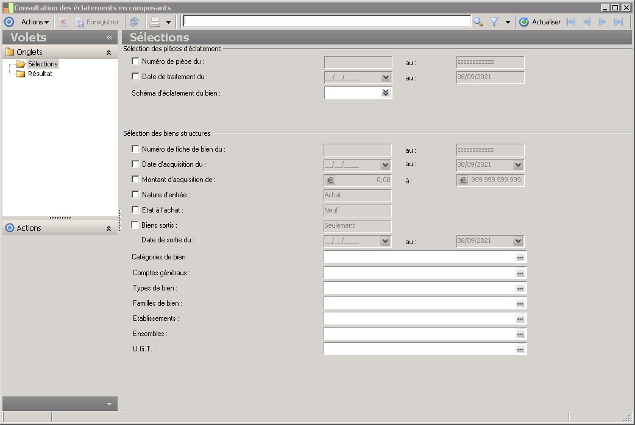
Task: Select the Sélections tree item
Action: tap(43, 64)
